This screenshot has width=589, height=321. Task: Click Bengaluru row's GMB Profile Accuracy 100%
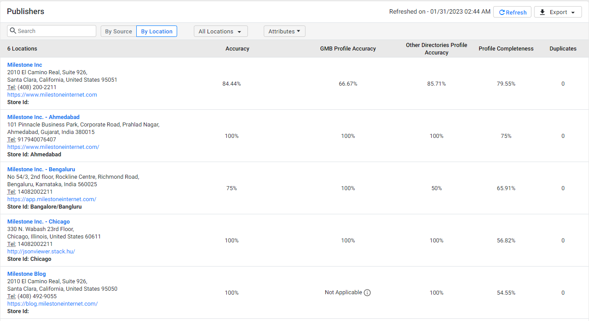348,188
